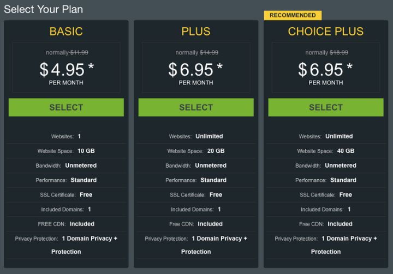Click the BASIC plan title

coord(66,32)
